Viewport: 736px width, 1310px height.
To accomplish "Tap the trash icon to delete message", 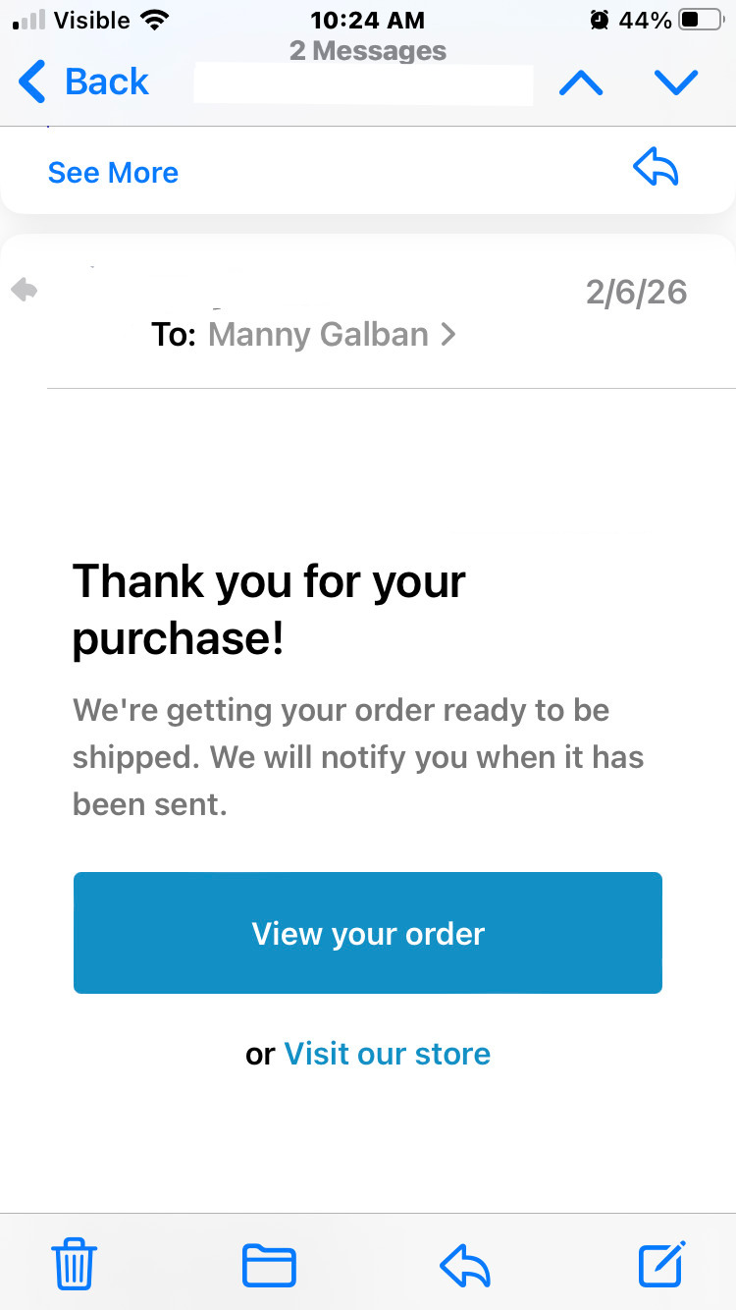I will click(x=74, y=1263).
